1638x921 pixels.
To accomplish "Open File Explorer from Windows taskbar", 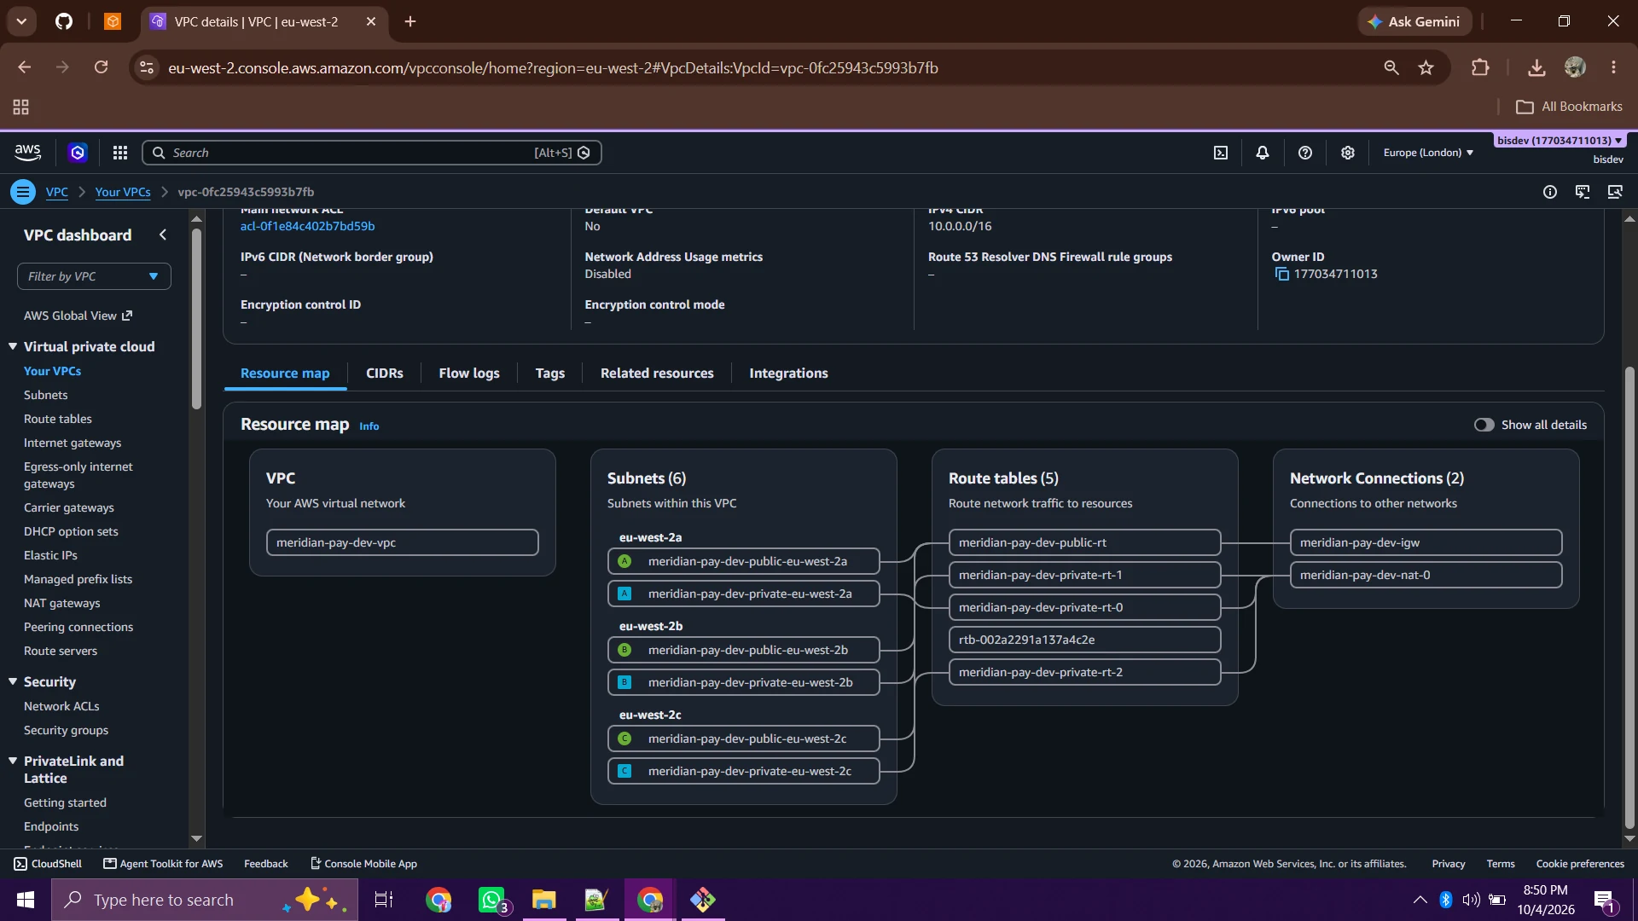I will click(x=544, y=900).
